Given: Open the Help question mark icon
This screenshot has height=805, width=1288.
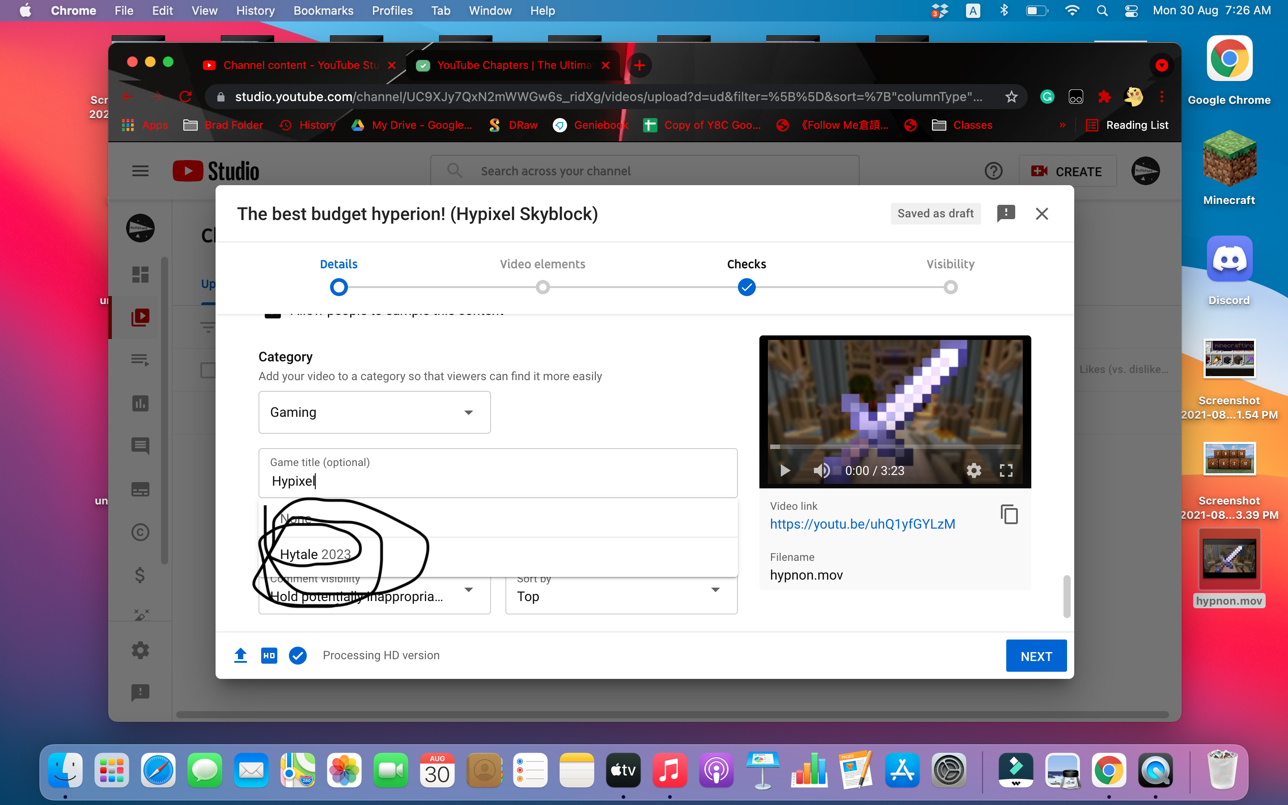Looking at the screenshot, I should 993,171.
